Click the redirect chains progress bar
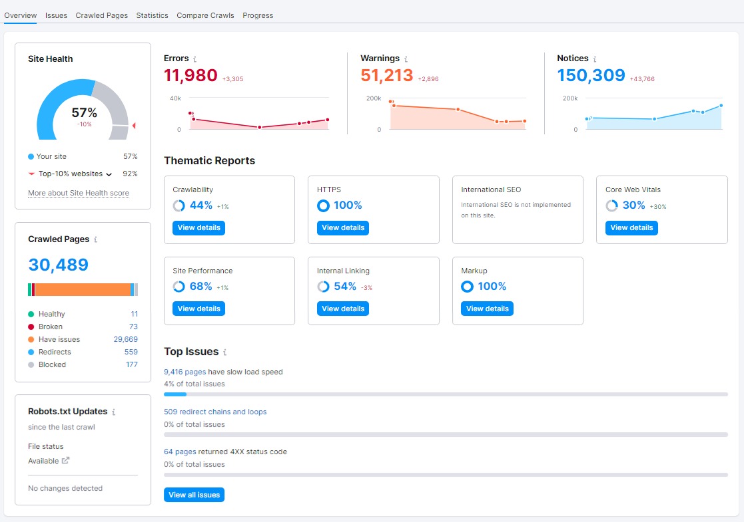 pos(446,434)
